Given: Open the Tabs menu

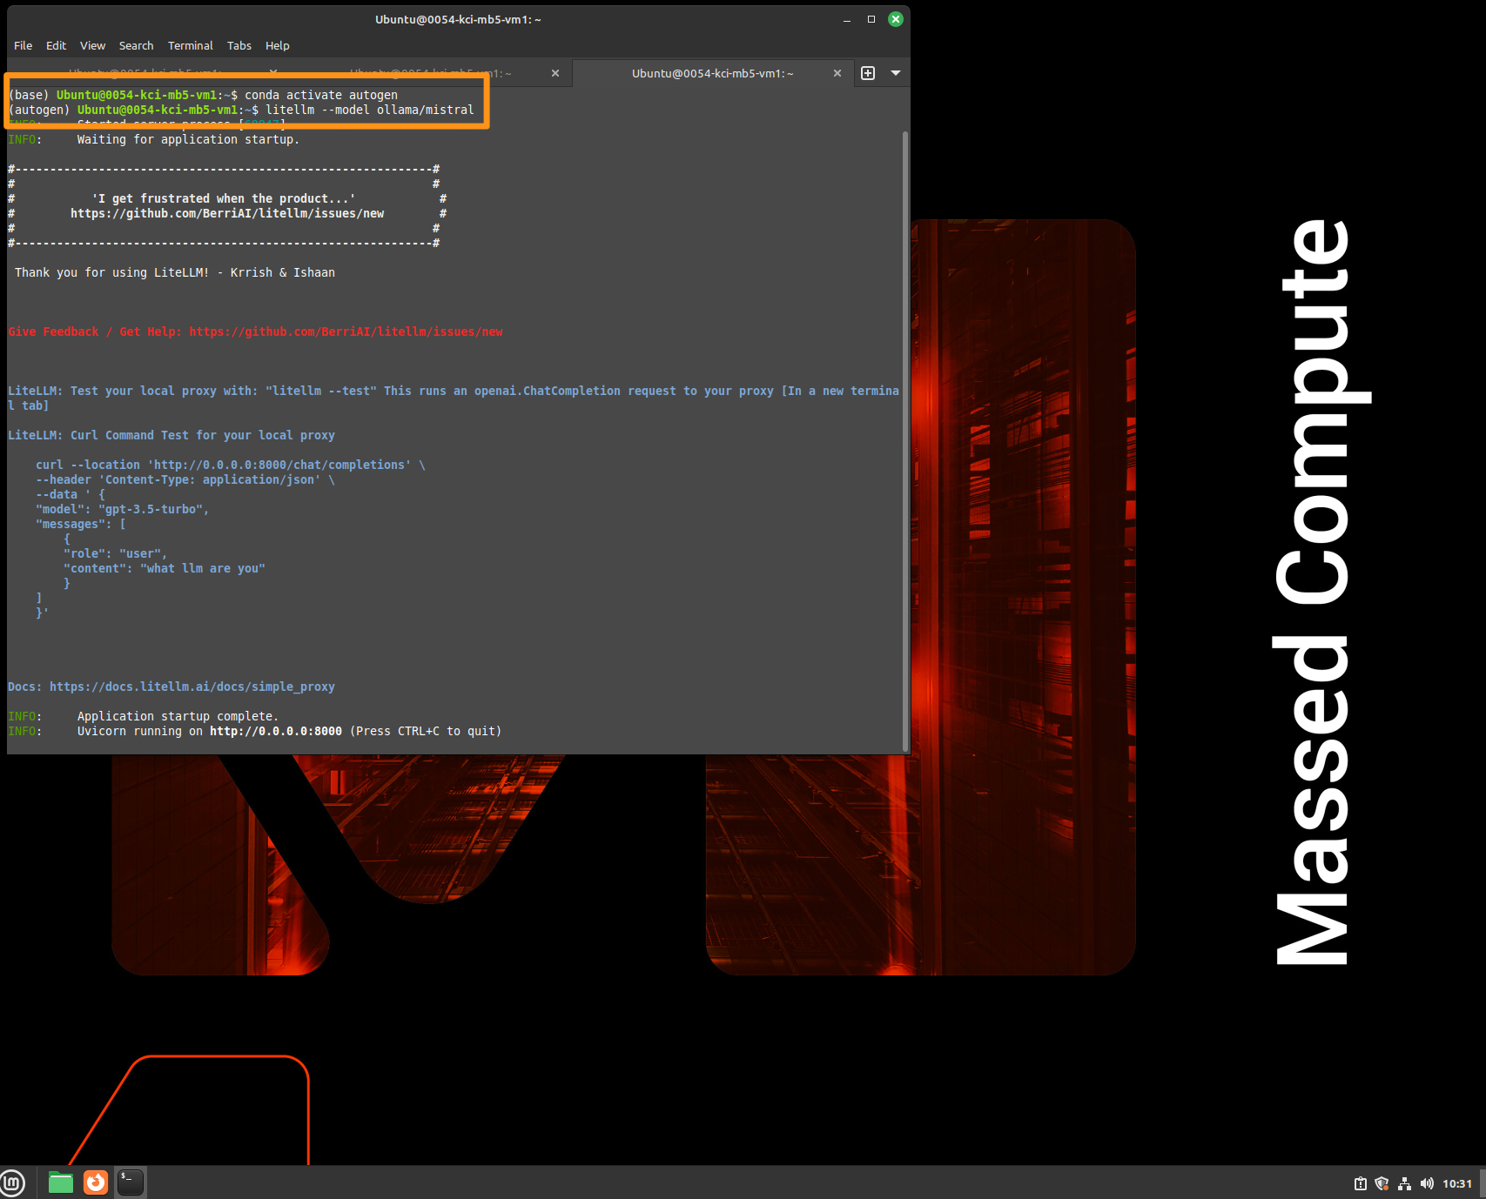Looking at the screenshot, I should pos(239,45).
